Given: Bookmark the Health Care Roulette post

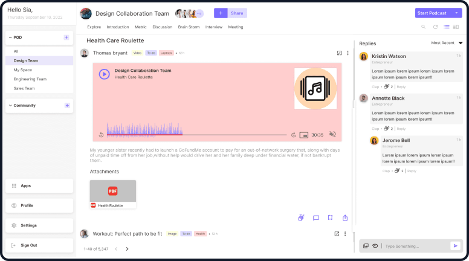Looking at the screenshot, I should point(331,218).
